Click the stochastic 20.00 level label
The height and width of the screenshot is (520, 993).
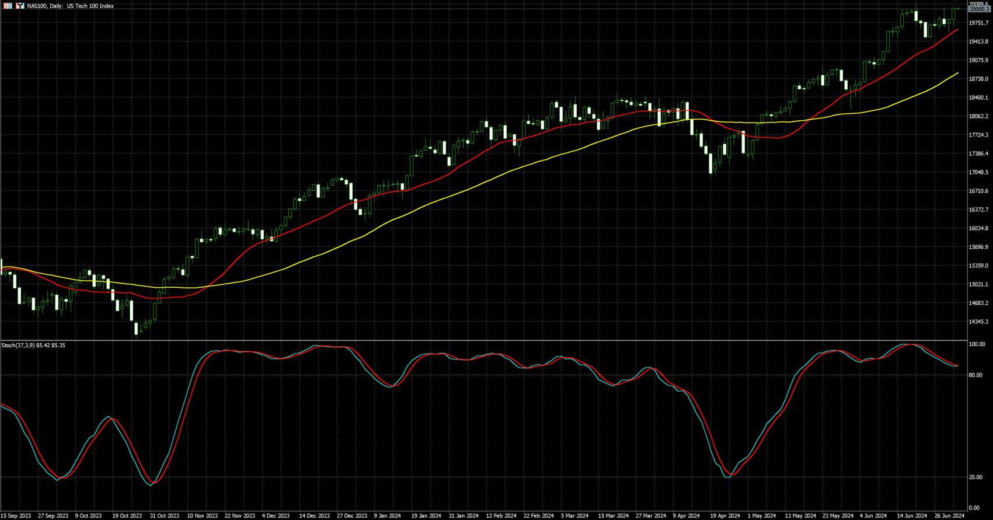click(975, 477)
